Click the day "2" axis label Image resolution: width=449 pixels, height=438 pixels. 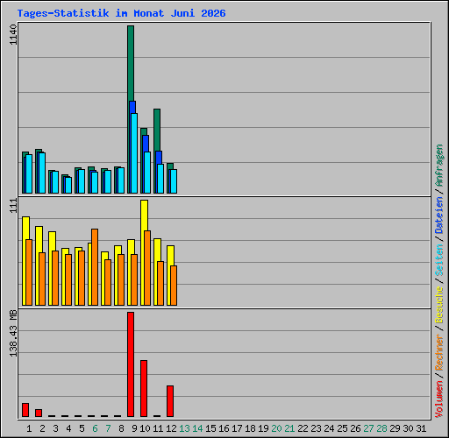42,428
